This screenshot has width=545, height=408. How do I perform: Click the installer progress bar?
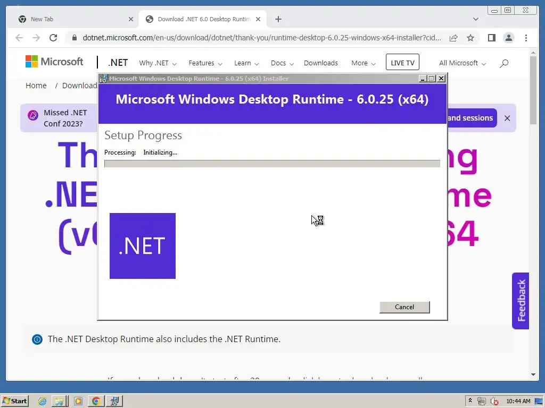[272, 164]
